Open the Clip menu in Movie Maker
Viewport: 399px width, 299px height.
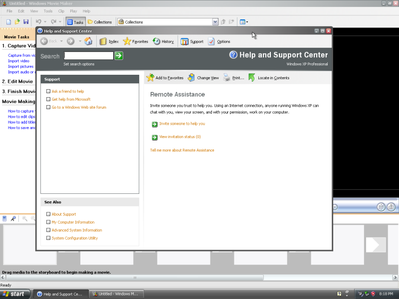[x=61, y=10]
